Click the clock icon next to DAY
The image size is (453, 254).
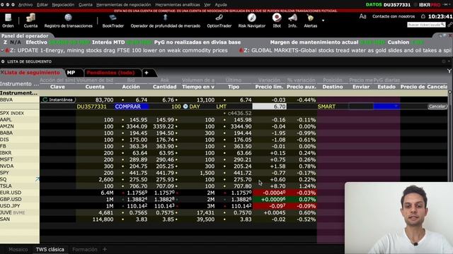185,107
